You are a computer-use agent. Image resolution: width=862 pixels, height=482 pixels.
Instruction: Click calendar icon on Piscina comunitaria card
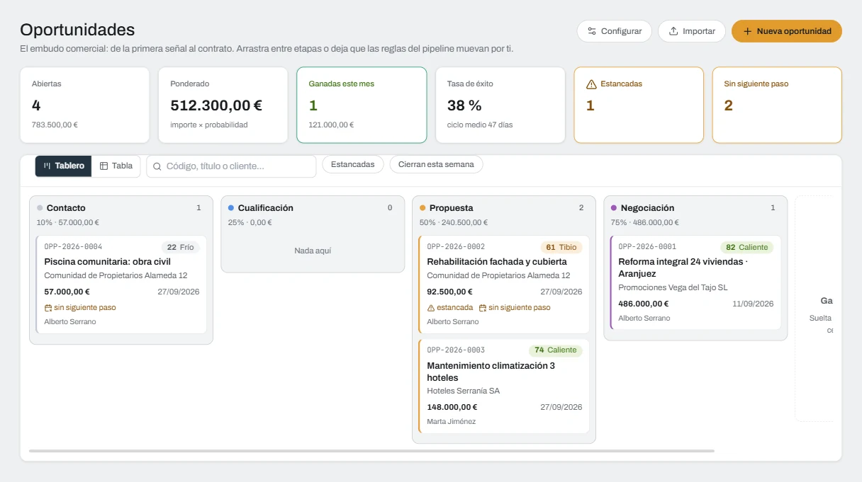pos(48,308)
